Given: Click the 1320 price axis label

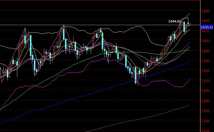Looking at the screenshot, I should pyautogui.click(x=205, y=81).
